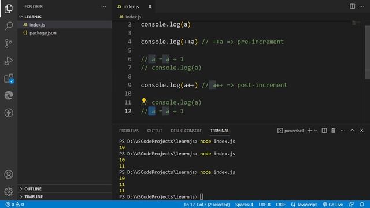This screenshot has height=208, width=370.
Task: Open notifications bell icon
Action: point(362,205)
